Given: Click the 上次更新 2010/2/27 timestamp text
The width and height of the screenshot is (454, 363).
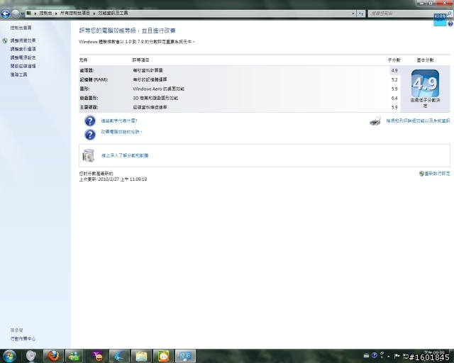Looking at the screenshot, I should (x=113, y=179).
